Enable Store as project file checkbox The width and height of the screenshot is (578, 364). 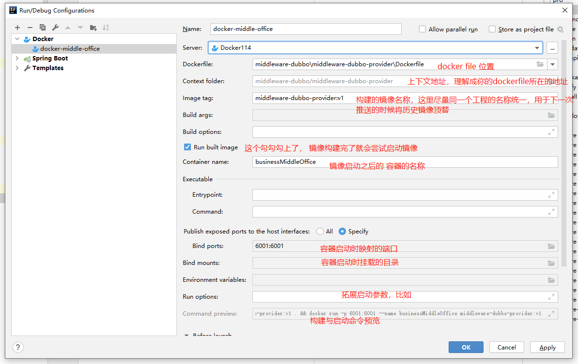492,29
